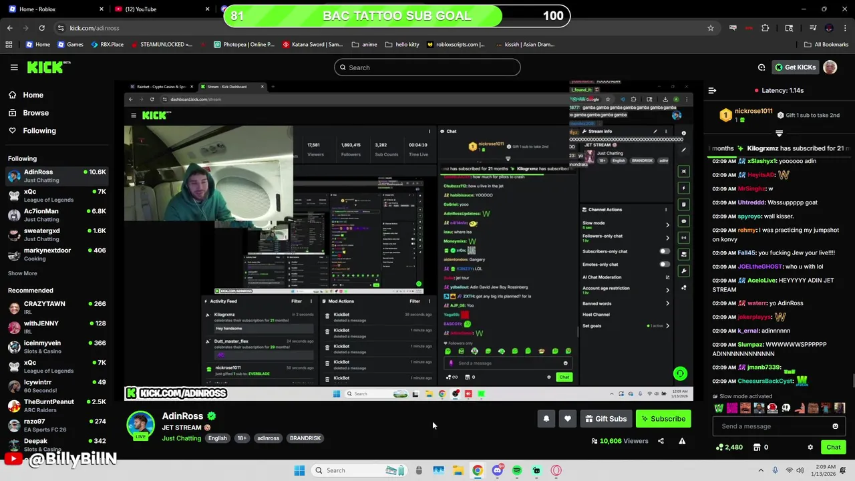Screen dimensions: 855x481
Task: Open CRAZYTAWN recommended channel
Action: (57, 307)
